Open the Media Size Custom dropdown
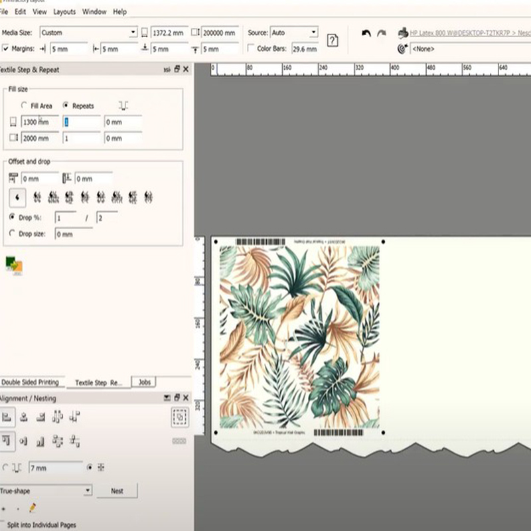The image size is (531, 531). [133, 33]
